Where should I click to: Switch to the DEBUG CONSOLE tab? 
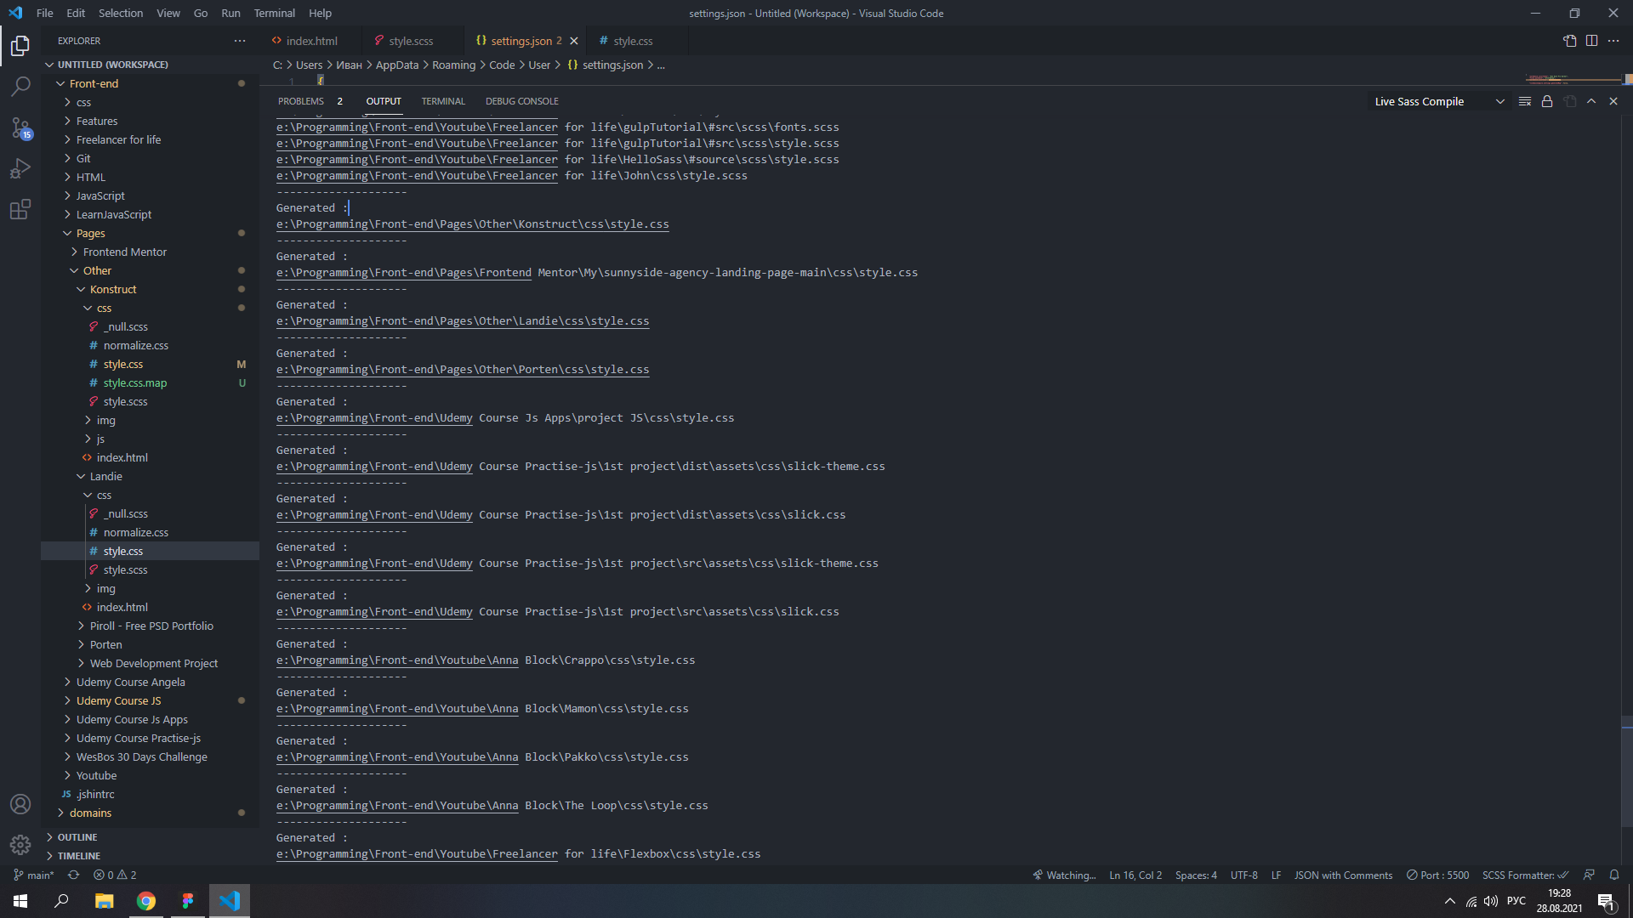[521, 101]
